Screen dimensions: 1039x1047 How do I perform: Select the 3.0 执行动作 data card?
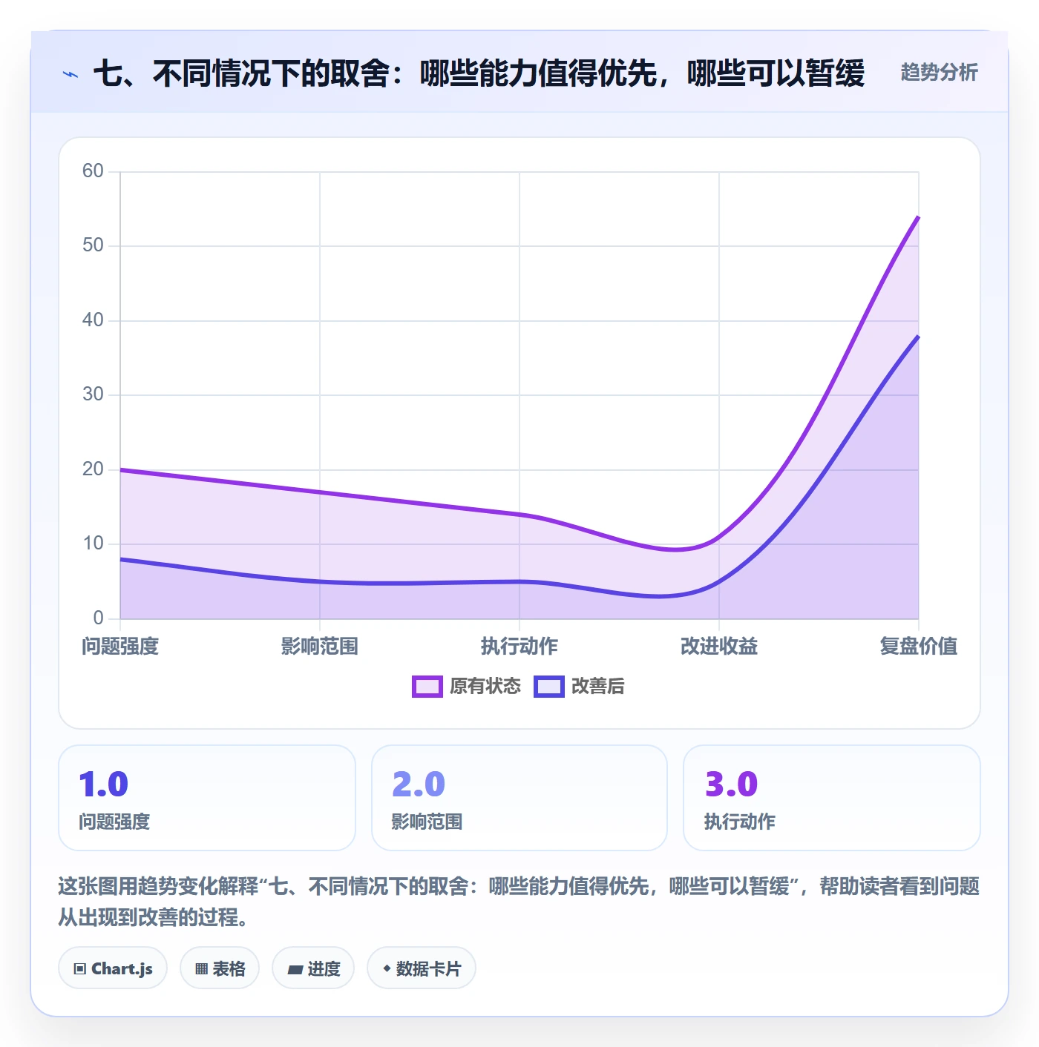click(x=832, y=798)
